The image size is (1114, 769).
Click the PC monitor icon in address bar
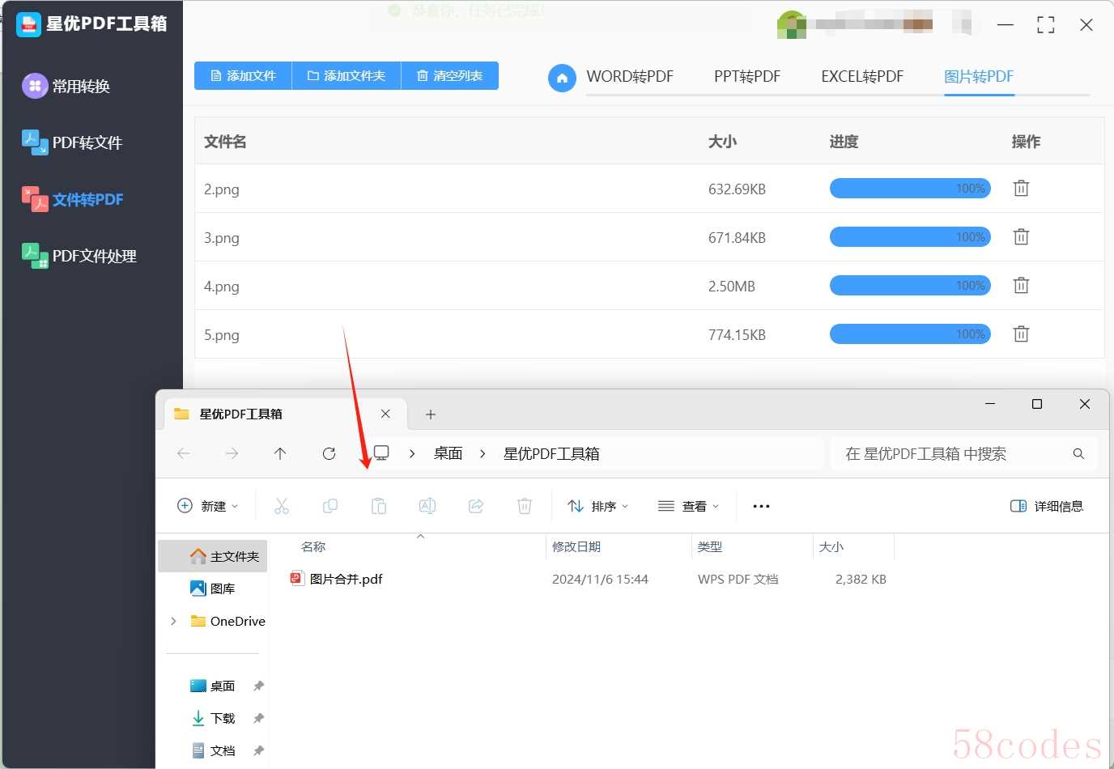[x=381, y=453]
